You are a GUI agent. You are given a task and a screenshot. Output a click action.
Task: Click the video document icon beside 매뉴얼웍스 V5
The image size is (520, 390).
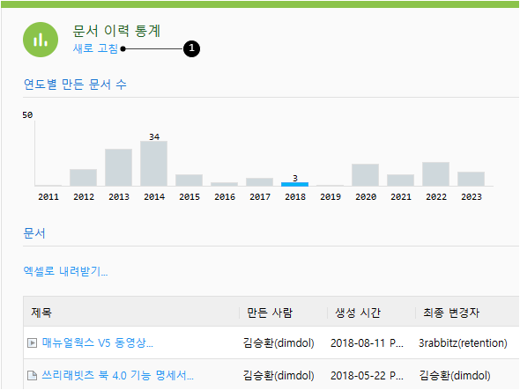(x=32, y=342)
